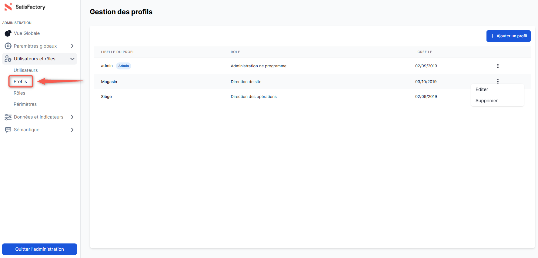Image resolution: width=538 pixels, height=258 pixels.
Task: Expand the Paramètres globaux chevron
Action: coord(72,46)
